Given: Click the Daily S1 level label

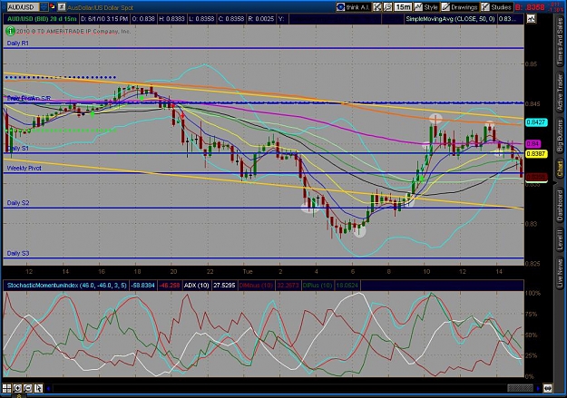Looking at the screenshot, I should 18,148.
